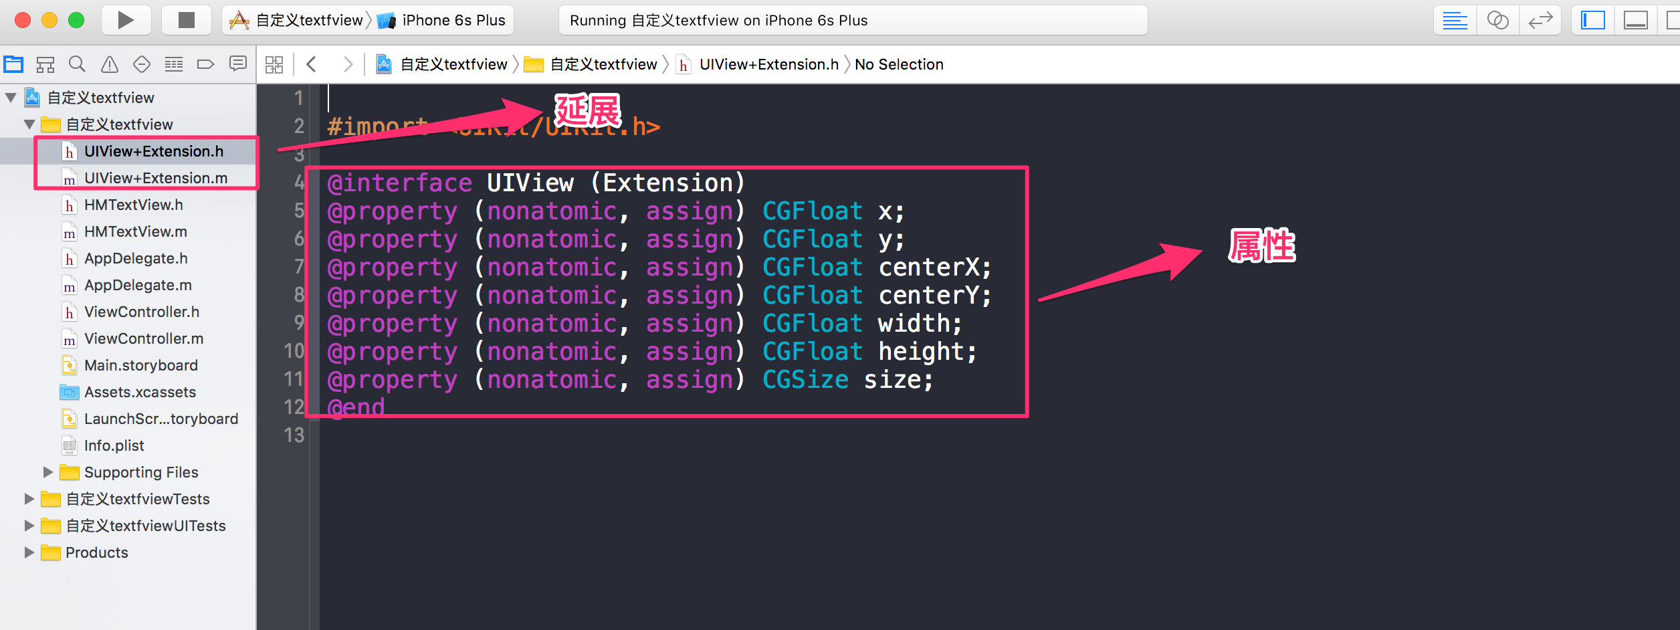Toggle the navigator panel visibility
This screenshot has height=630, width=1680.
pos(1593,20)
